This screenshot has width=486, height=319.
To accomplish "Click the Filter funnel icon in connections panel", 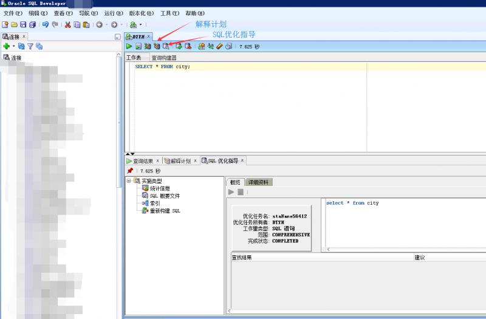I will (x=30, y=46).
